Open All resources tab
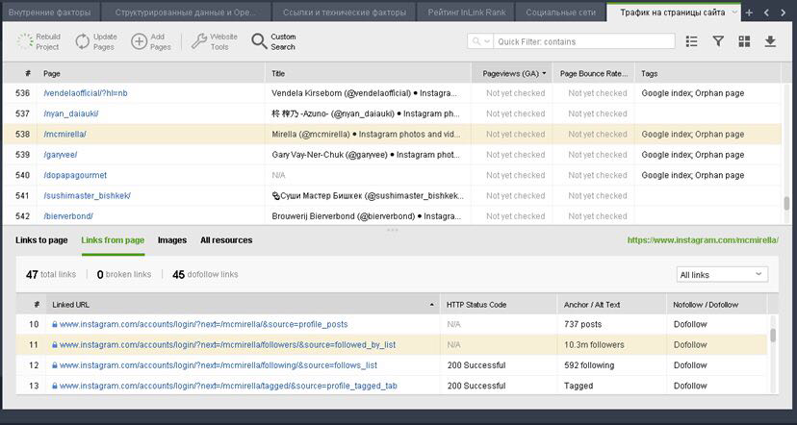 [226, 240]
